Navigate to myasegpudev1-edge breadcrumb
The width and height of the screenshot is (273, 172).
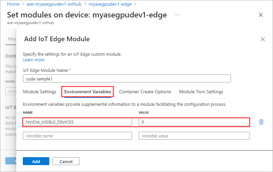click(x=110, y=4)
